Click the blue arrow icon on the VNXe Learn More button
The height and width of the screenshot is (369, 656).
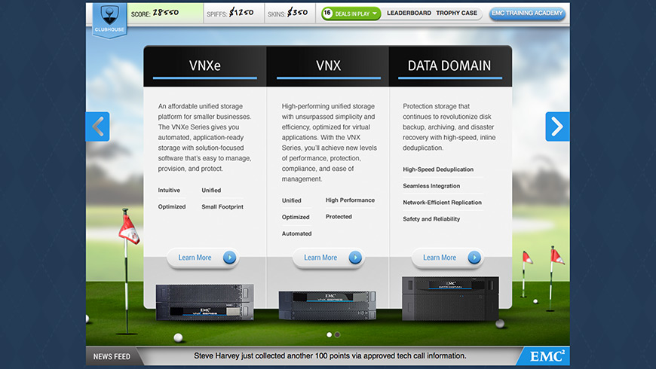pyautogui.click(x=229, y=258)
